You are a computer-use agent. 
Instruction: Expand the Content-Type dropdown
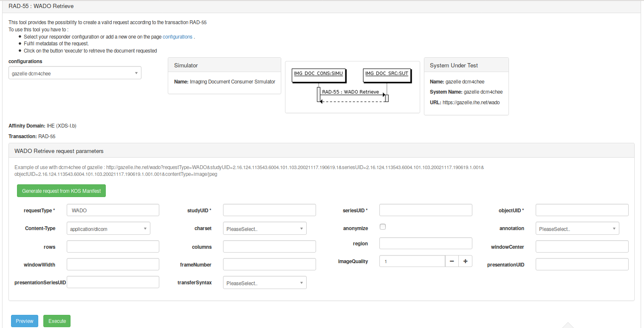point(108,229)
